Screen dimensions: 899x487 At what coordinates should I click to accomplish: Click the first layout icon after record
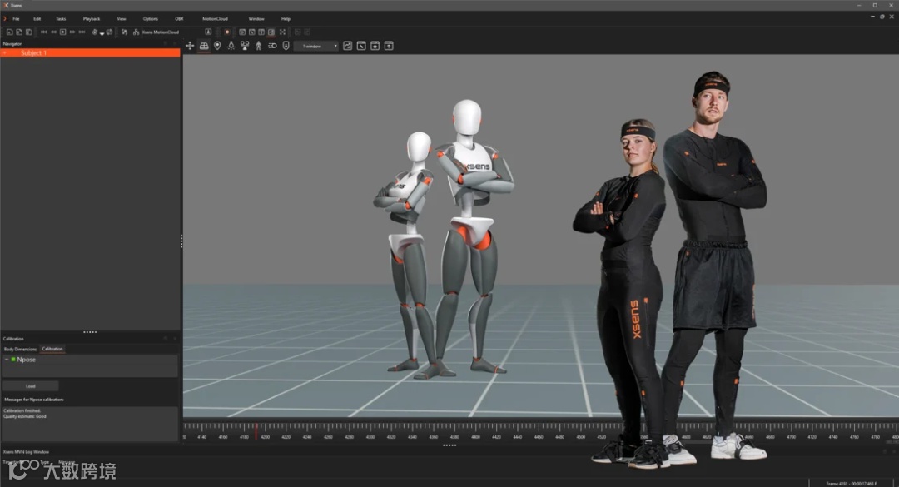242,32
